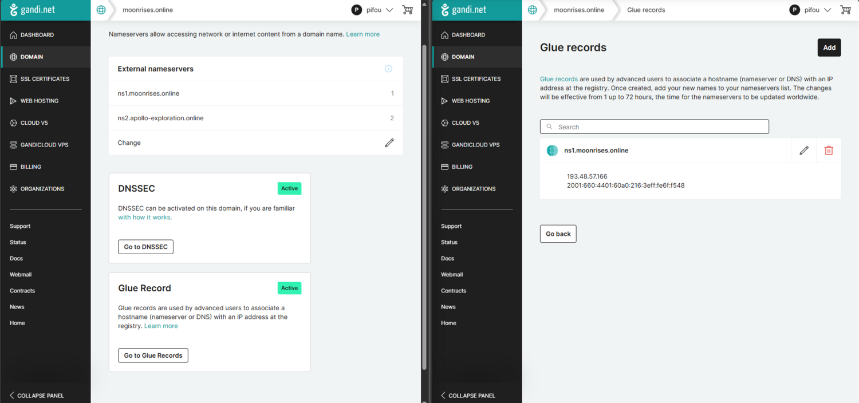Viewport: 859px width, 403px height.
Task: Open GandiCloud VPS in right window sidebar
Action: click(x=476, y=145)
